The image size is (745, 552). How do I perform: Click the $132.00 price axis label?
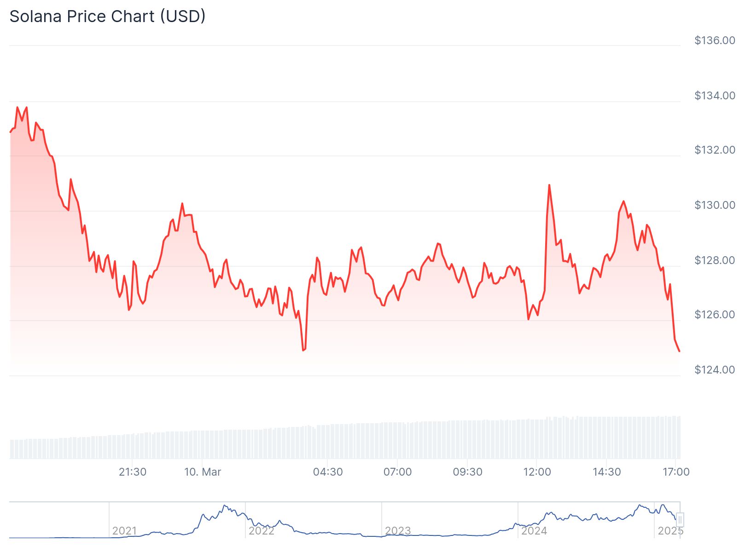tap(715, 150)
